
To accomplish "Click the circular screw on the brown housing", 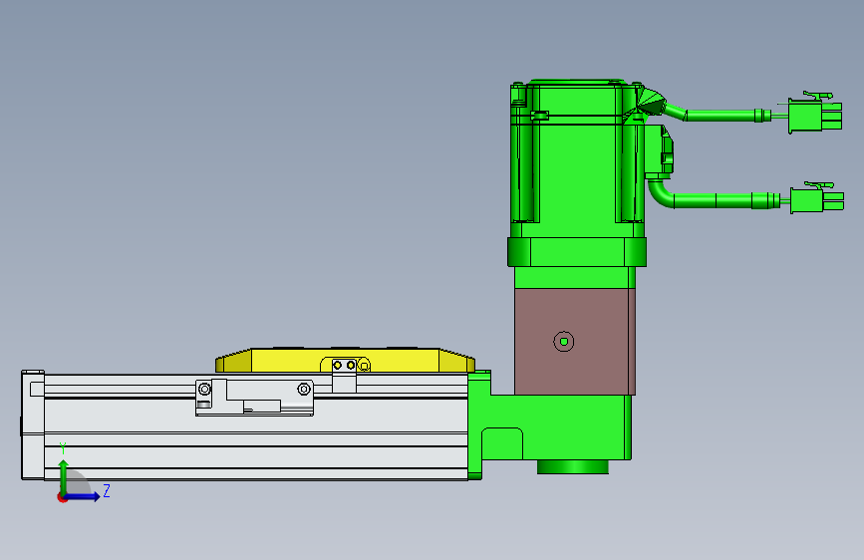I will [x=564, y=342].
